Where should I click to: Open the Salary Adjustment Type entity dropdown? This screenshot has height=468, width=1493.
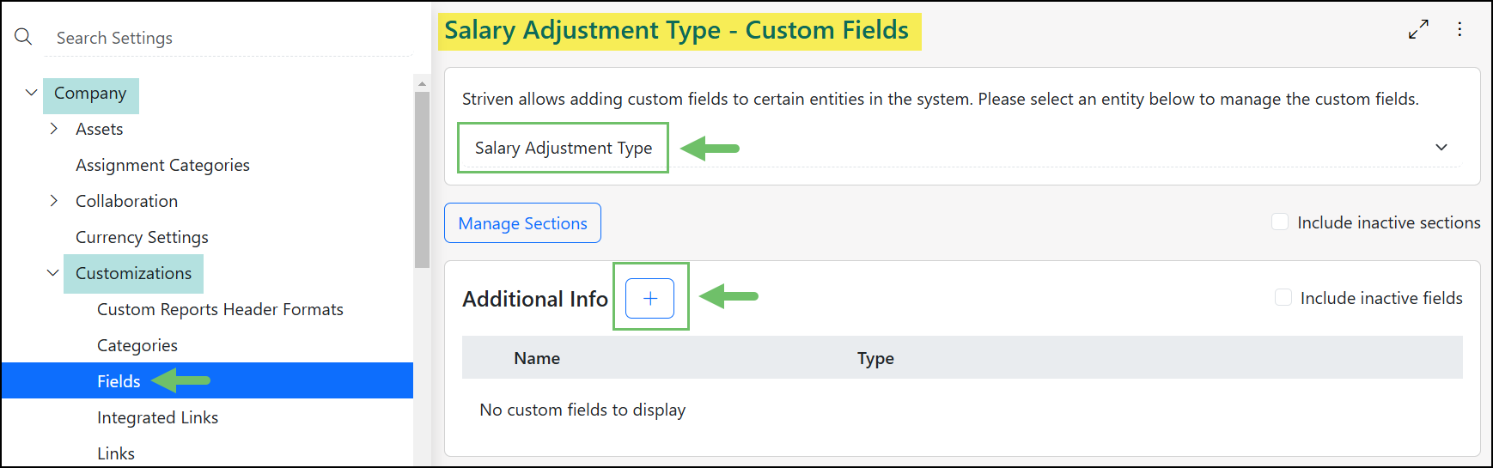coord(1441,148)
